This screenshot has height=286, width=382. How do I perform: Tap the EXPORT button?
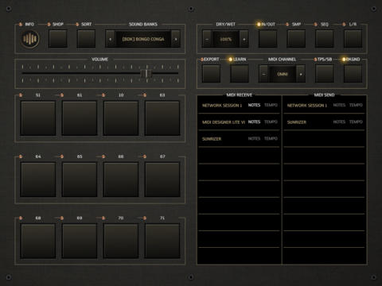pos(211,74)
